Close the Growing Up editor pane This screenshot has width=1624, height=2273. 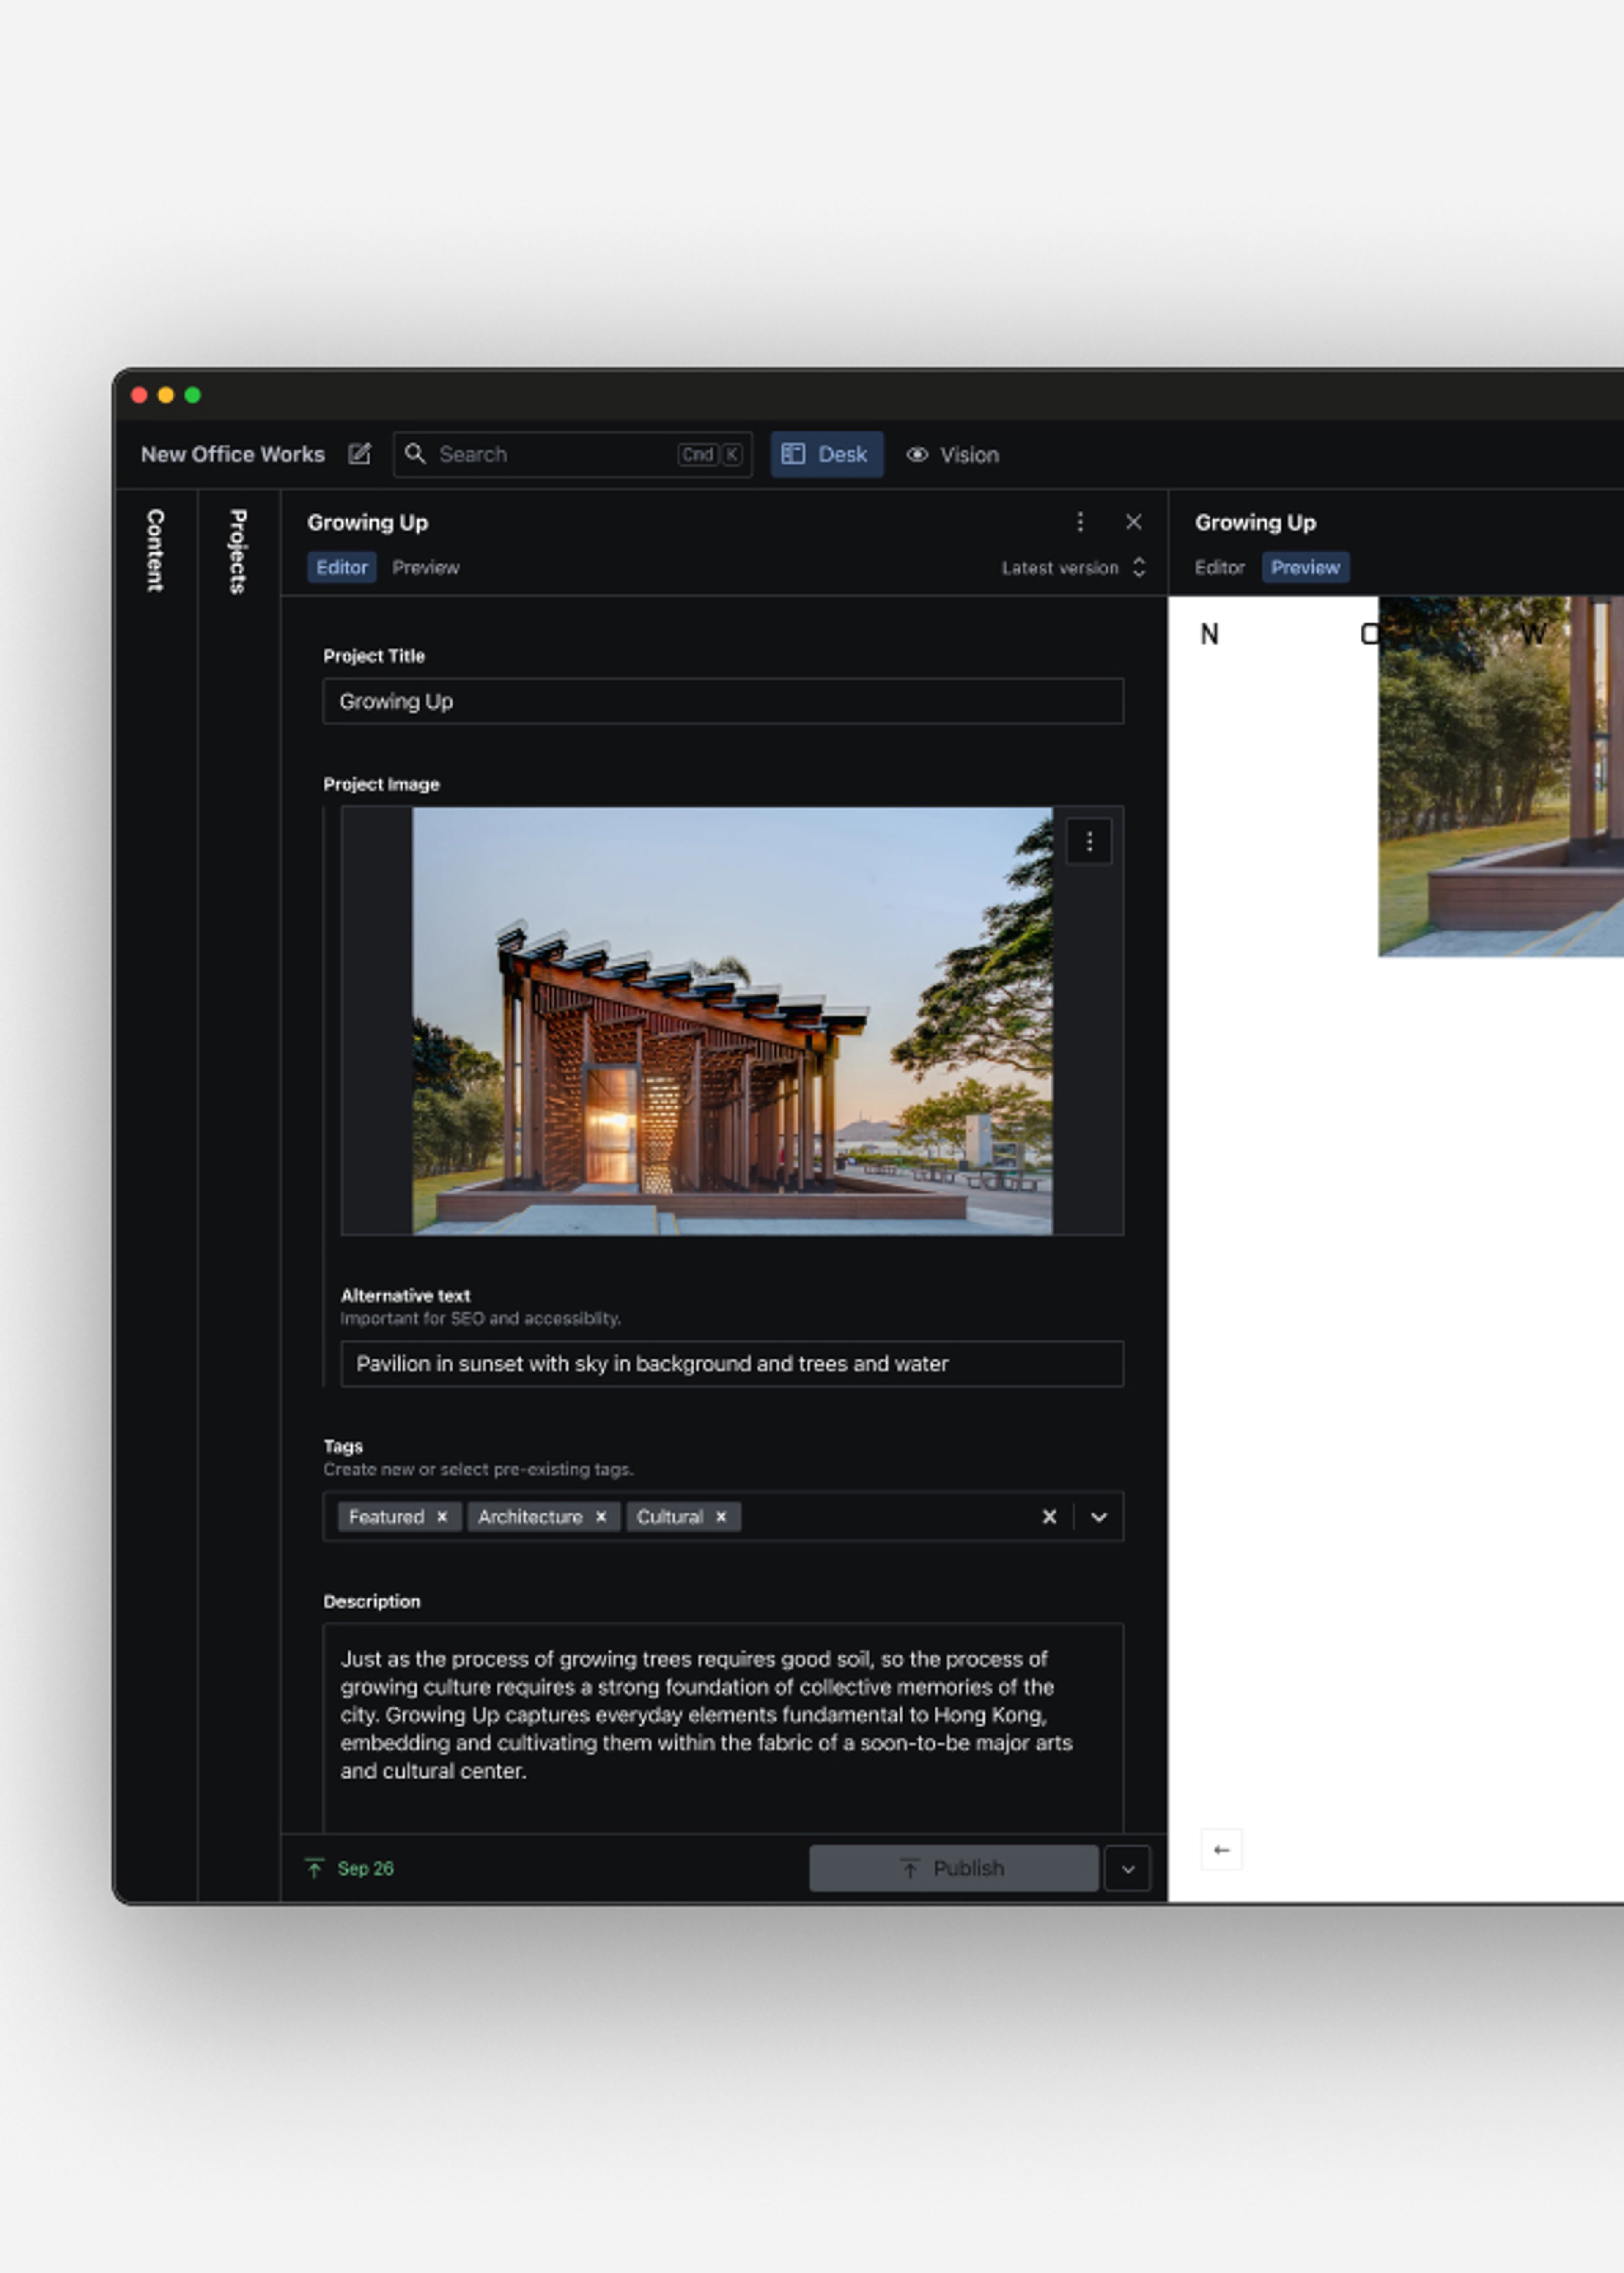click(1133, 522)
